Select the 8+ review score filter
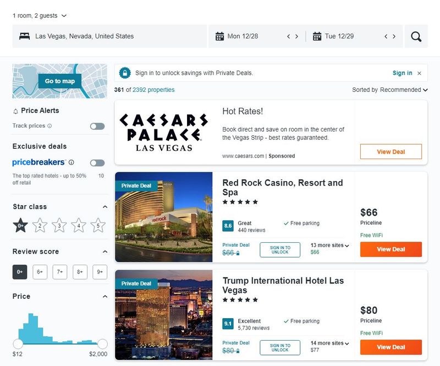 (x=80, y=271)
